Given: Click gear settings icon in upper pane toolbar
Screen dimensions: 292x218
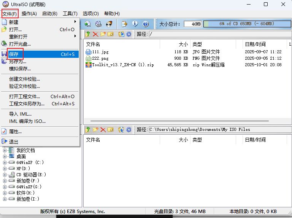Looking at the screenshot, I should click(x=129, y=34).
